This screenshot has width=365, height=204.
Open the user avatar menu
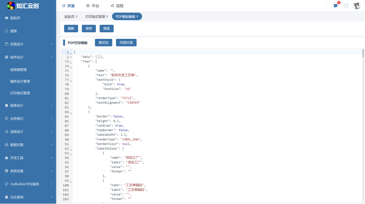point(357,6)
